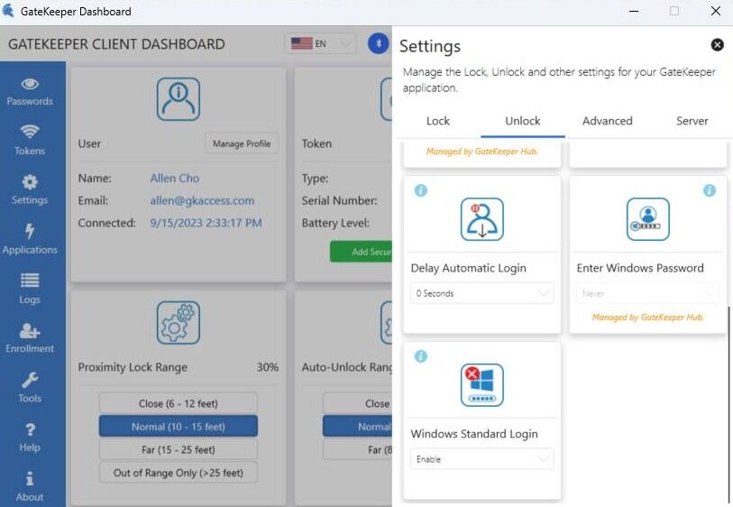Show info for Delay Automatic Login
This screenshot has height=507, width=733.
(x=421, y=190)
